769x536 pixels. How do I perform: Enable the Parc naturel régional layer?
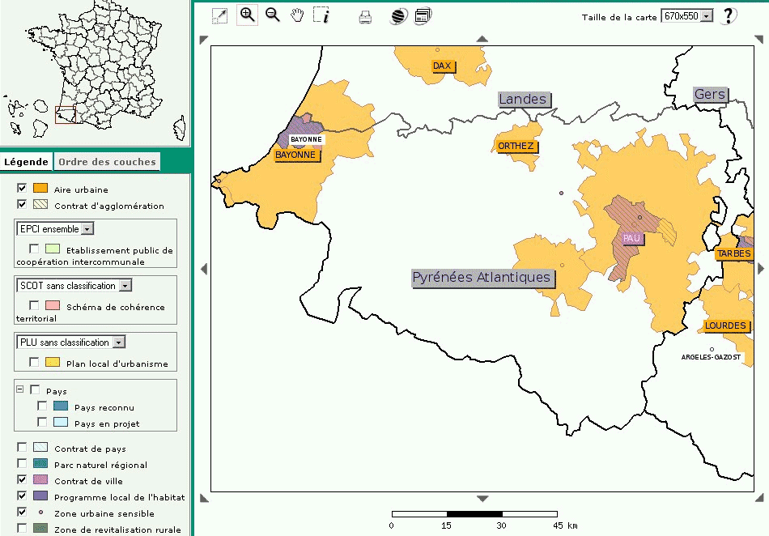(22, 464)
